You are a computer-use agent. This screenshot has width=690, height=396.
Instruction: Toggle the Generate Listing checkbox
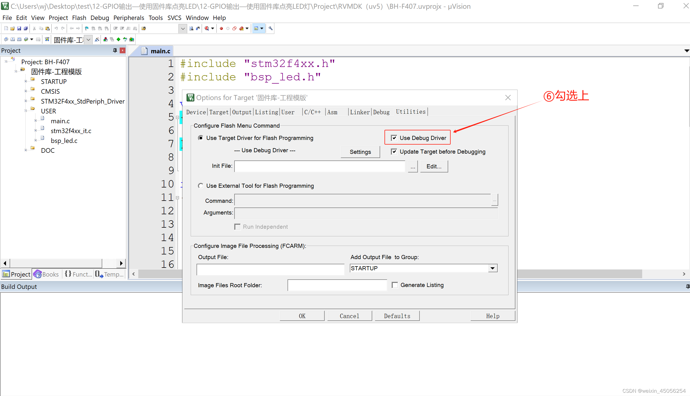tap(395, 285)
